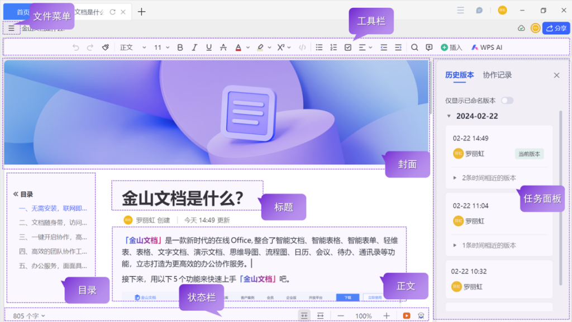The width and height of the screenshot is (572, 322).
Task: Start presentation with orange play icon
Action: [x=407, y=316]
